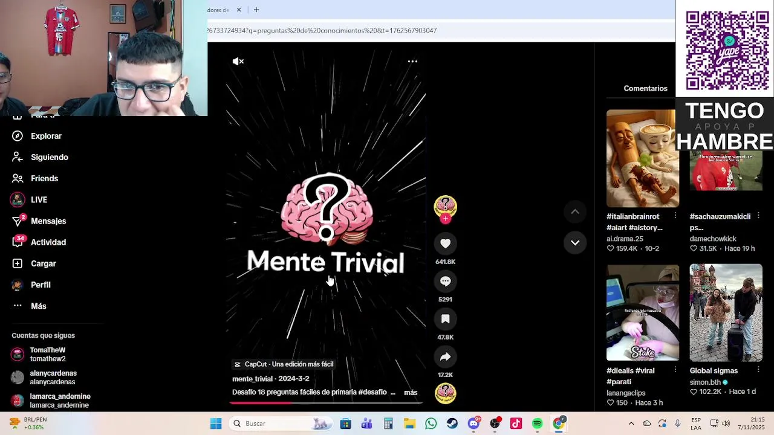Open Discord from the taskbar
The width and height of the screenshot is (774, 435).
(473, 424)
